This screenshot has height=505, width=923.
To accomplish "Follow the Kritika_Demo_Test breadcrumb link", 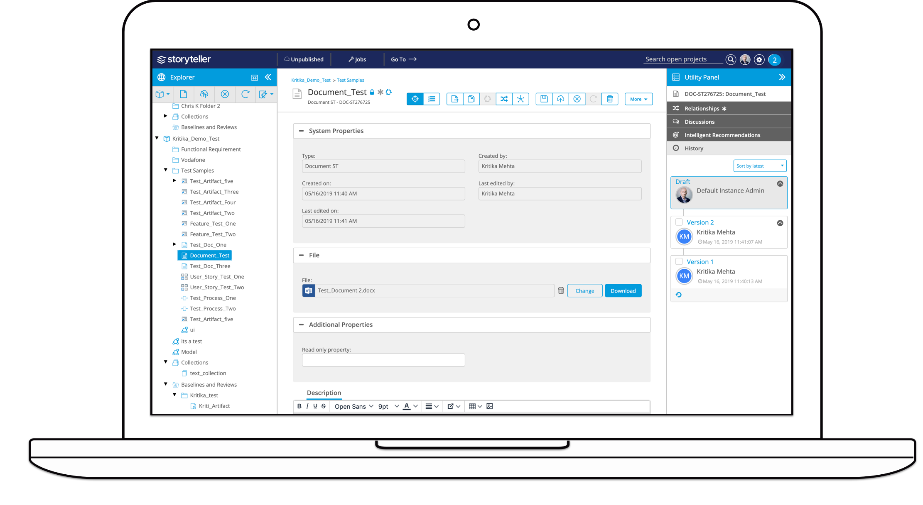I will pyautogui.click(x=311, y=80).
